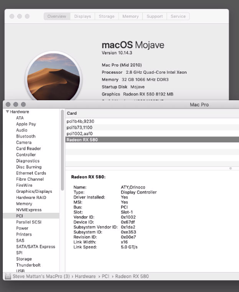This screenshot has width=239, height=292.
Task: Select Audio in the sidebar
Action: pyautogui.click(x=22, y=130)
